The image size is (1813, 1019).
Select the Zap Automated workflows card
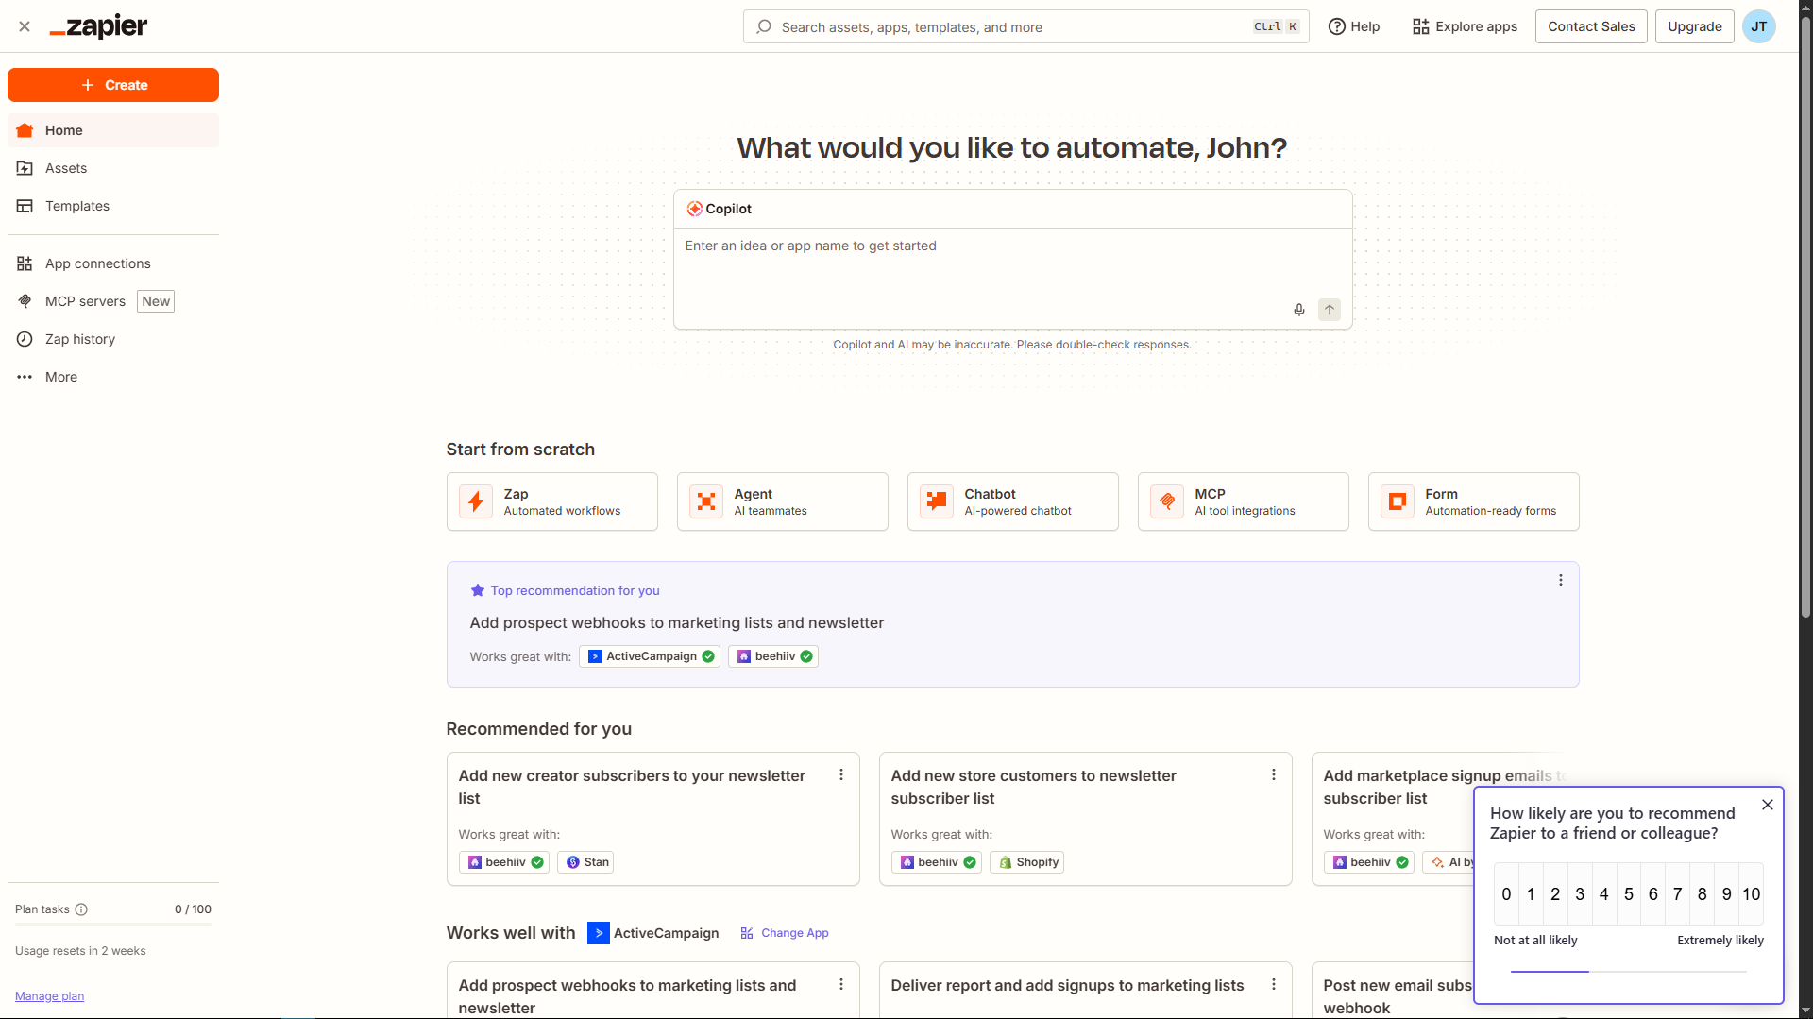[552, 501]
